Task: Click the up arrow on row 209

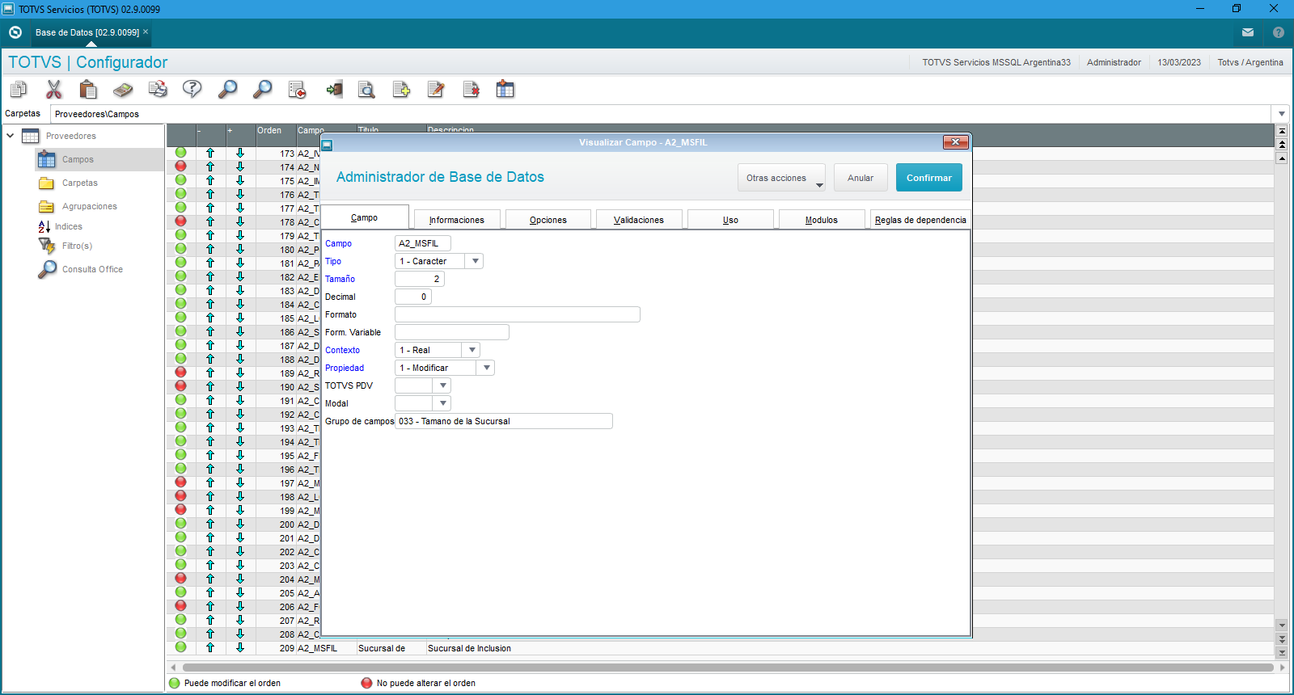Action: pos(210,647)
